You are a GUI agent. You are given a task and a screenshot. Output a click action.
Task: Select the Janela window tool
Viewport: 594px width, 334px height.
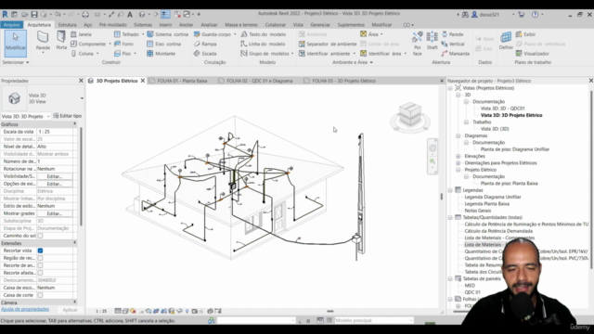(x=81, y=34)
